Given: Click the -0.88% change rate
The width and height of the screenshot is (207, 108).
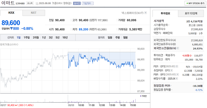Looking at the screenshot, I should 27,29.
